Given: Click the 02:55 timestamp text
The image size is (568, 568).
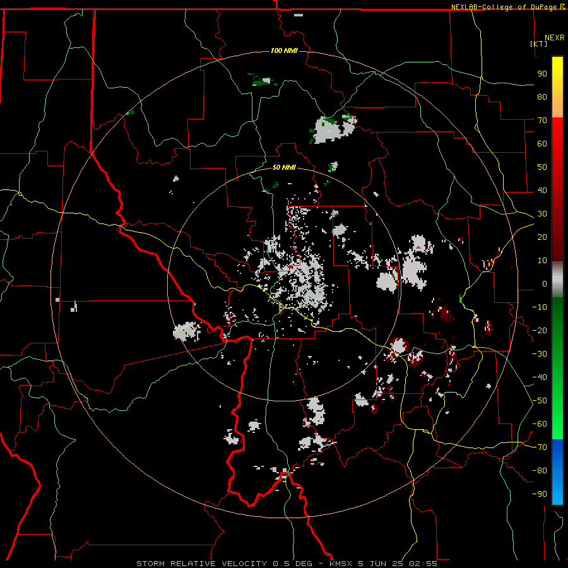Looking at the screenshot, I should point(423,564).
